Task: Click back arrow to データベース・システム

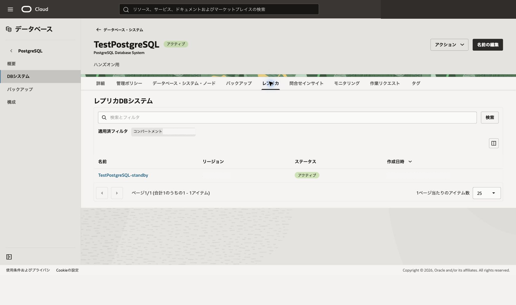Action: tap(98, 30)
